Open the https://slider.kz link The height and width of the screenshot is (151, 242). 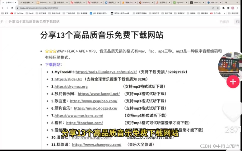(x=68, y=79)
